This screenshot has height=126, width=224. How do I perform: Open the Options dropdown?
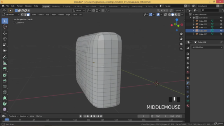(179, 10)
